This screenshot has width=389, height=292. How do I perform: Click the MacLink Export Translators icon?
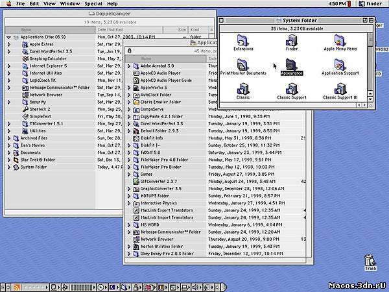click(x=136, y=210)
